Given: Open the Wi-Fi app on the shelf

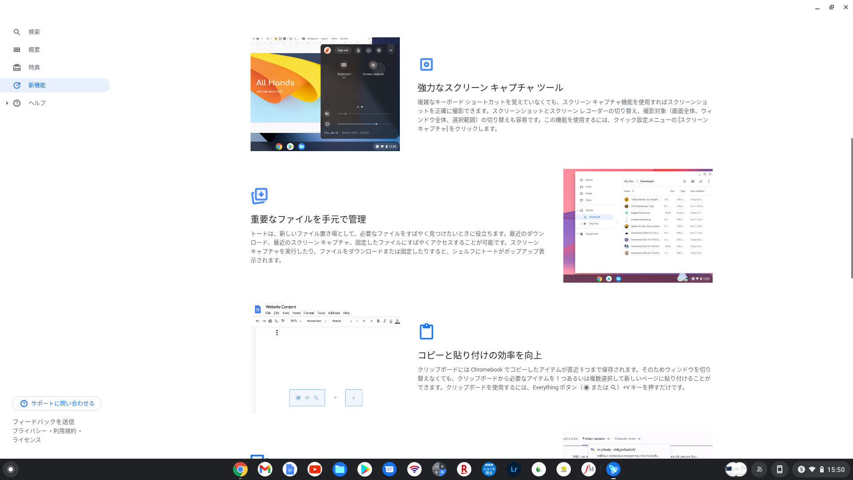Looking at the screenshot, I should pyautogui.click(x=415, y=469).
